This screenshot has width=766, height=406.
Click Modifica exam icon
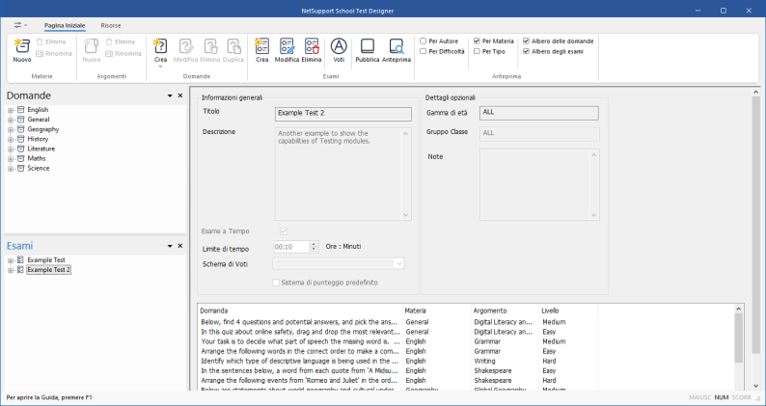(x=287, y=46)
